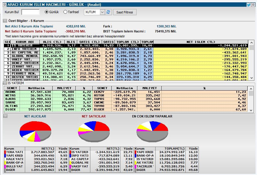Select the ZIRAAT YAT. row
Viewport: 257px width, 175px height.
[126, 67]
